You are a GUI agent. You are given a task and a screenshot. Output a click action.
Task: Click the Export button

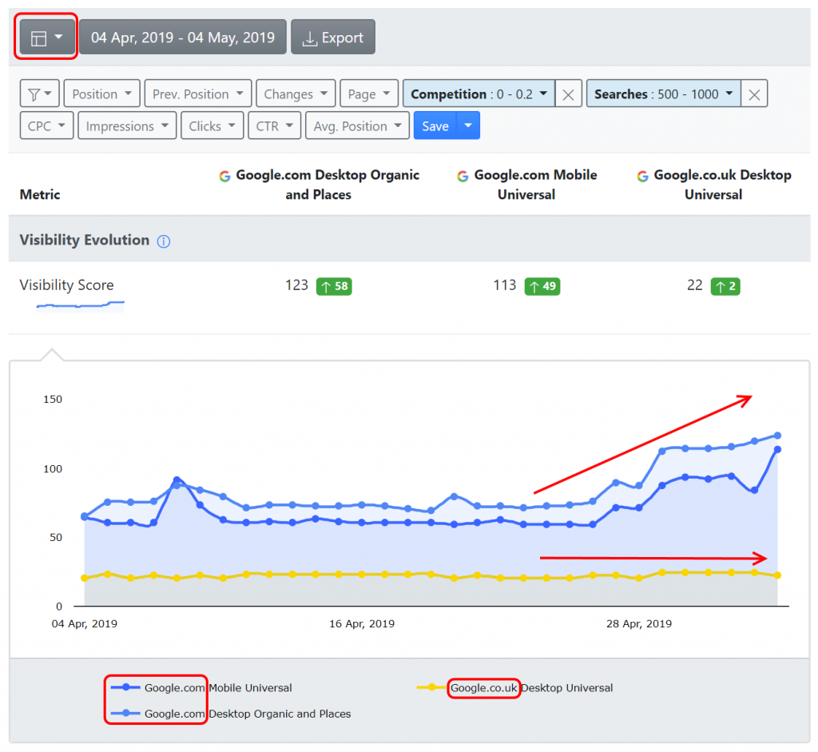coord(333,37)
